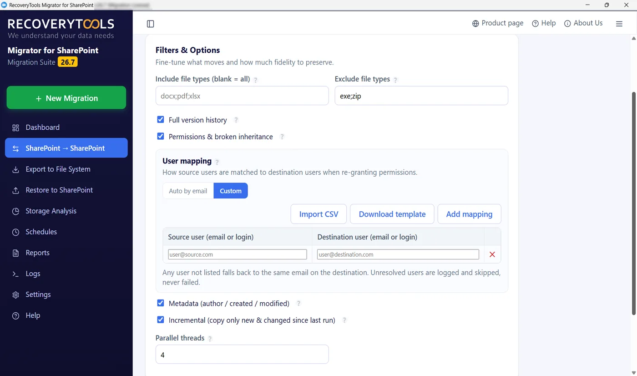637x376 pixels.
Task: Click the Schedules clock icon
Action: [x=16, y=233]
